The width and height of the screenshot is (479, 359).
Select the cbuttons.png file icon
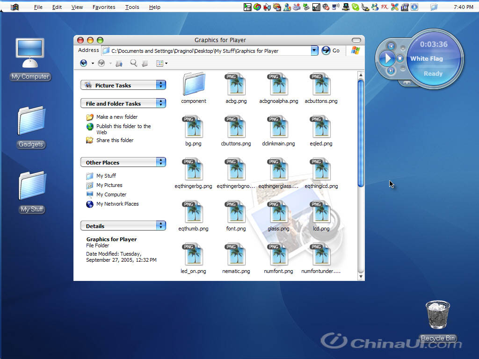[236, 126]
